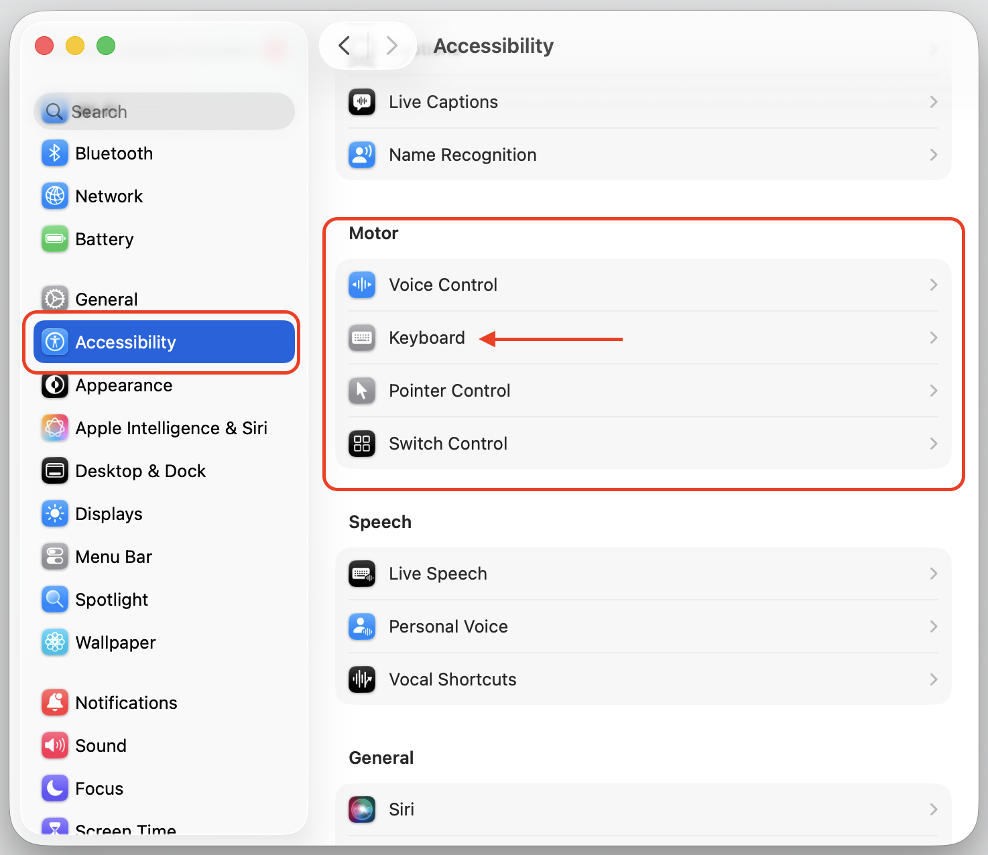The width and height of the screenshot is (988, 855).
Task: Click the Voice Control waveform icon
Action: (x=362, y=285)
